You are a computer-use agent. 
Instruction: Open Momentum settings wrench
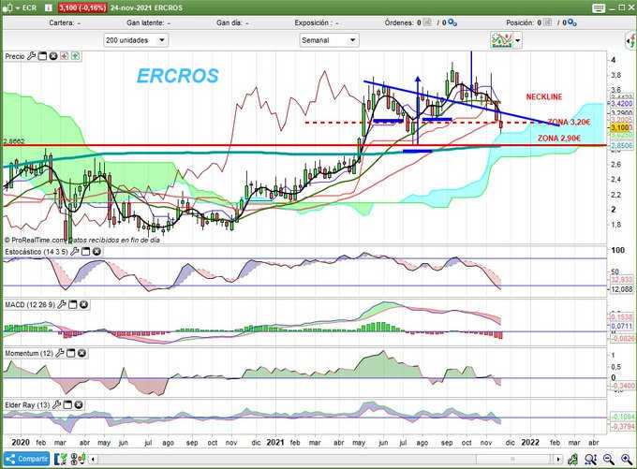(x=60, y=353)
